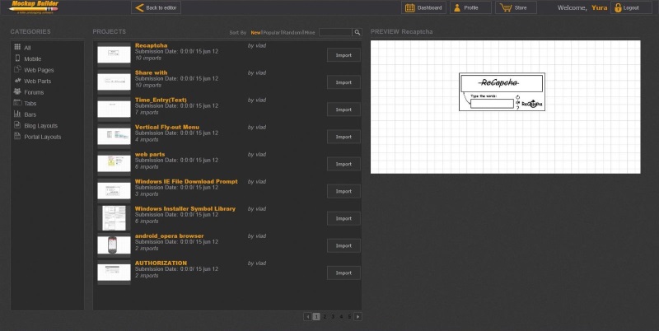Go to page 4 of projects
This screenshot has height=331, width=659.
tap(341, 317)
